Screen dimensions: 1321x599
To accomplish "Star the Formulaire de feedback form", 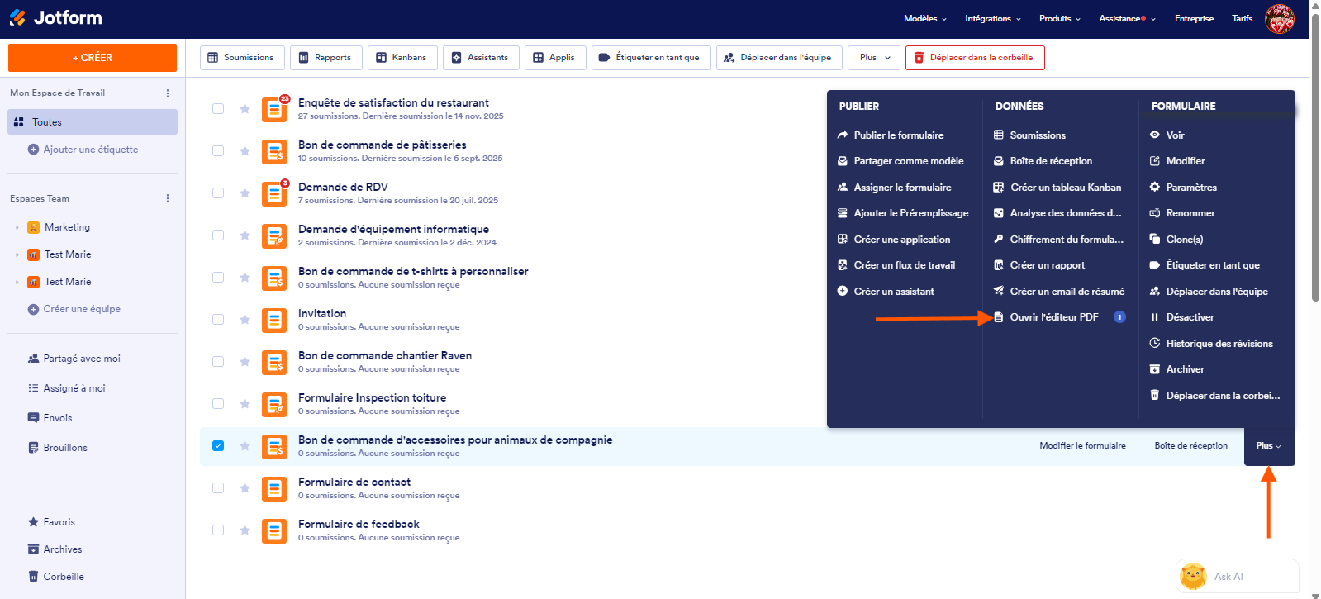I will pyautogui.click(x=245, y=530).
